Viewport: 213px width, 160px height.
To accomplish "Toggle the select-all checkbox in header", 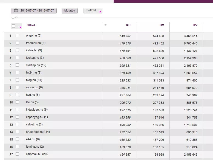I will pos(13,26).
